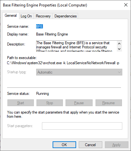This screenshot has height=151, width=131.
Task: Switch to the General tab
Action: [11, 16]
